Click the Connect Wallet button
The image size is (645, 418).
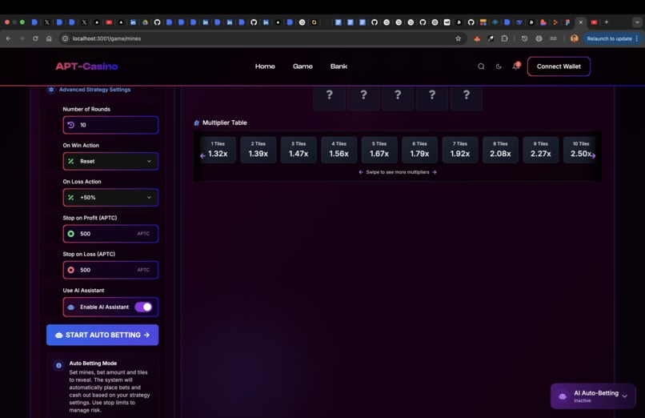(559, 66)
